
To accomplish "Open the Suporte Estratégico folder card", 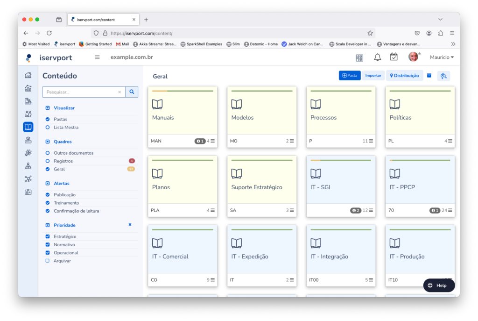I will pyautogui.click(x=262, y=186).
